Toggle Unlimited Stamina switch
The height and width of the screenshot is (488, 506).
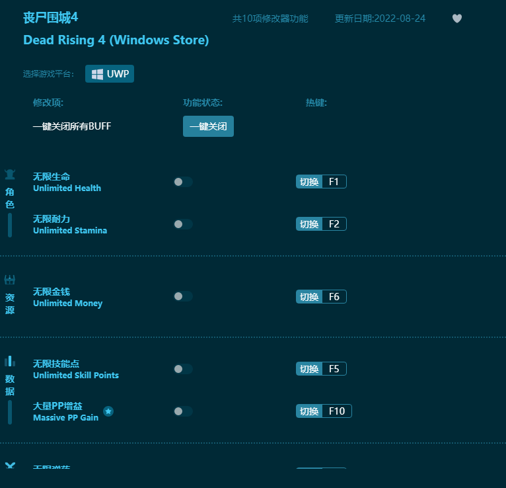tap(183, 224)
